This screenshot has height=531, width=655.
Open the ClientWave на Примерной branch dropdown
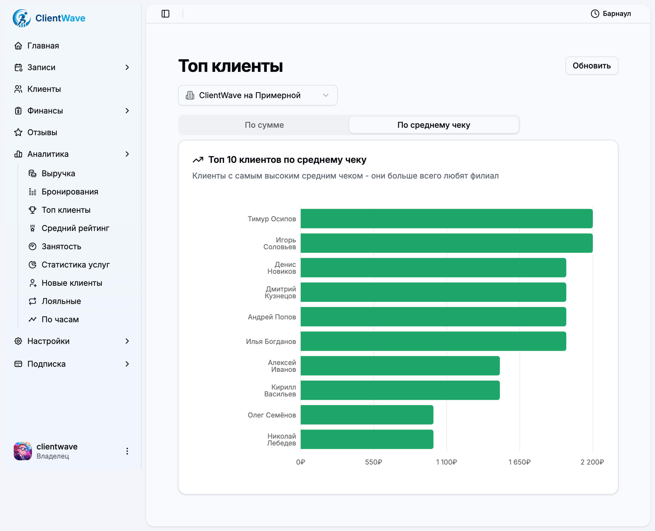tap(258, 96)
